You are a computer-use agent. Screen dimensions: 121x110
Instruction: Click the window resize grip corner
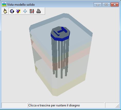pos(117,106)
